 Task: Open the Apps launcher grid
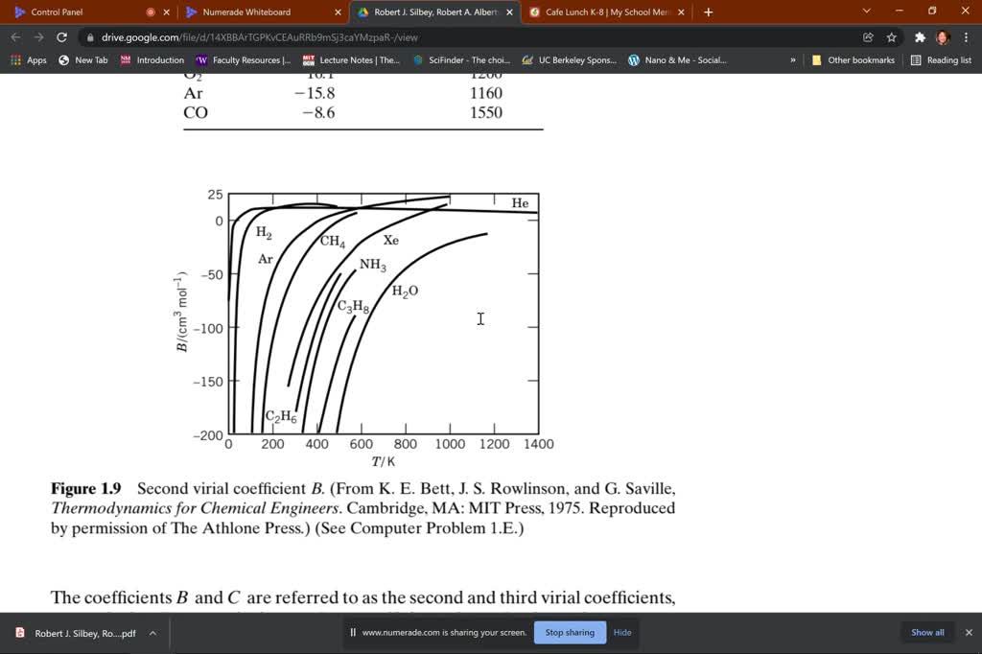[x=14, y=59]
